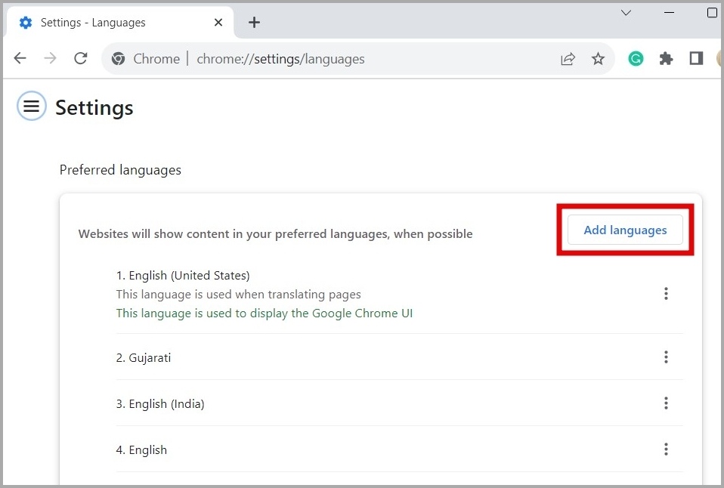Click the browser back arrow

tap(20, 59)
